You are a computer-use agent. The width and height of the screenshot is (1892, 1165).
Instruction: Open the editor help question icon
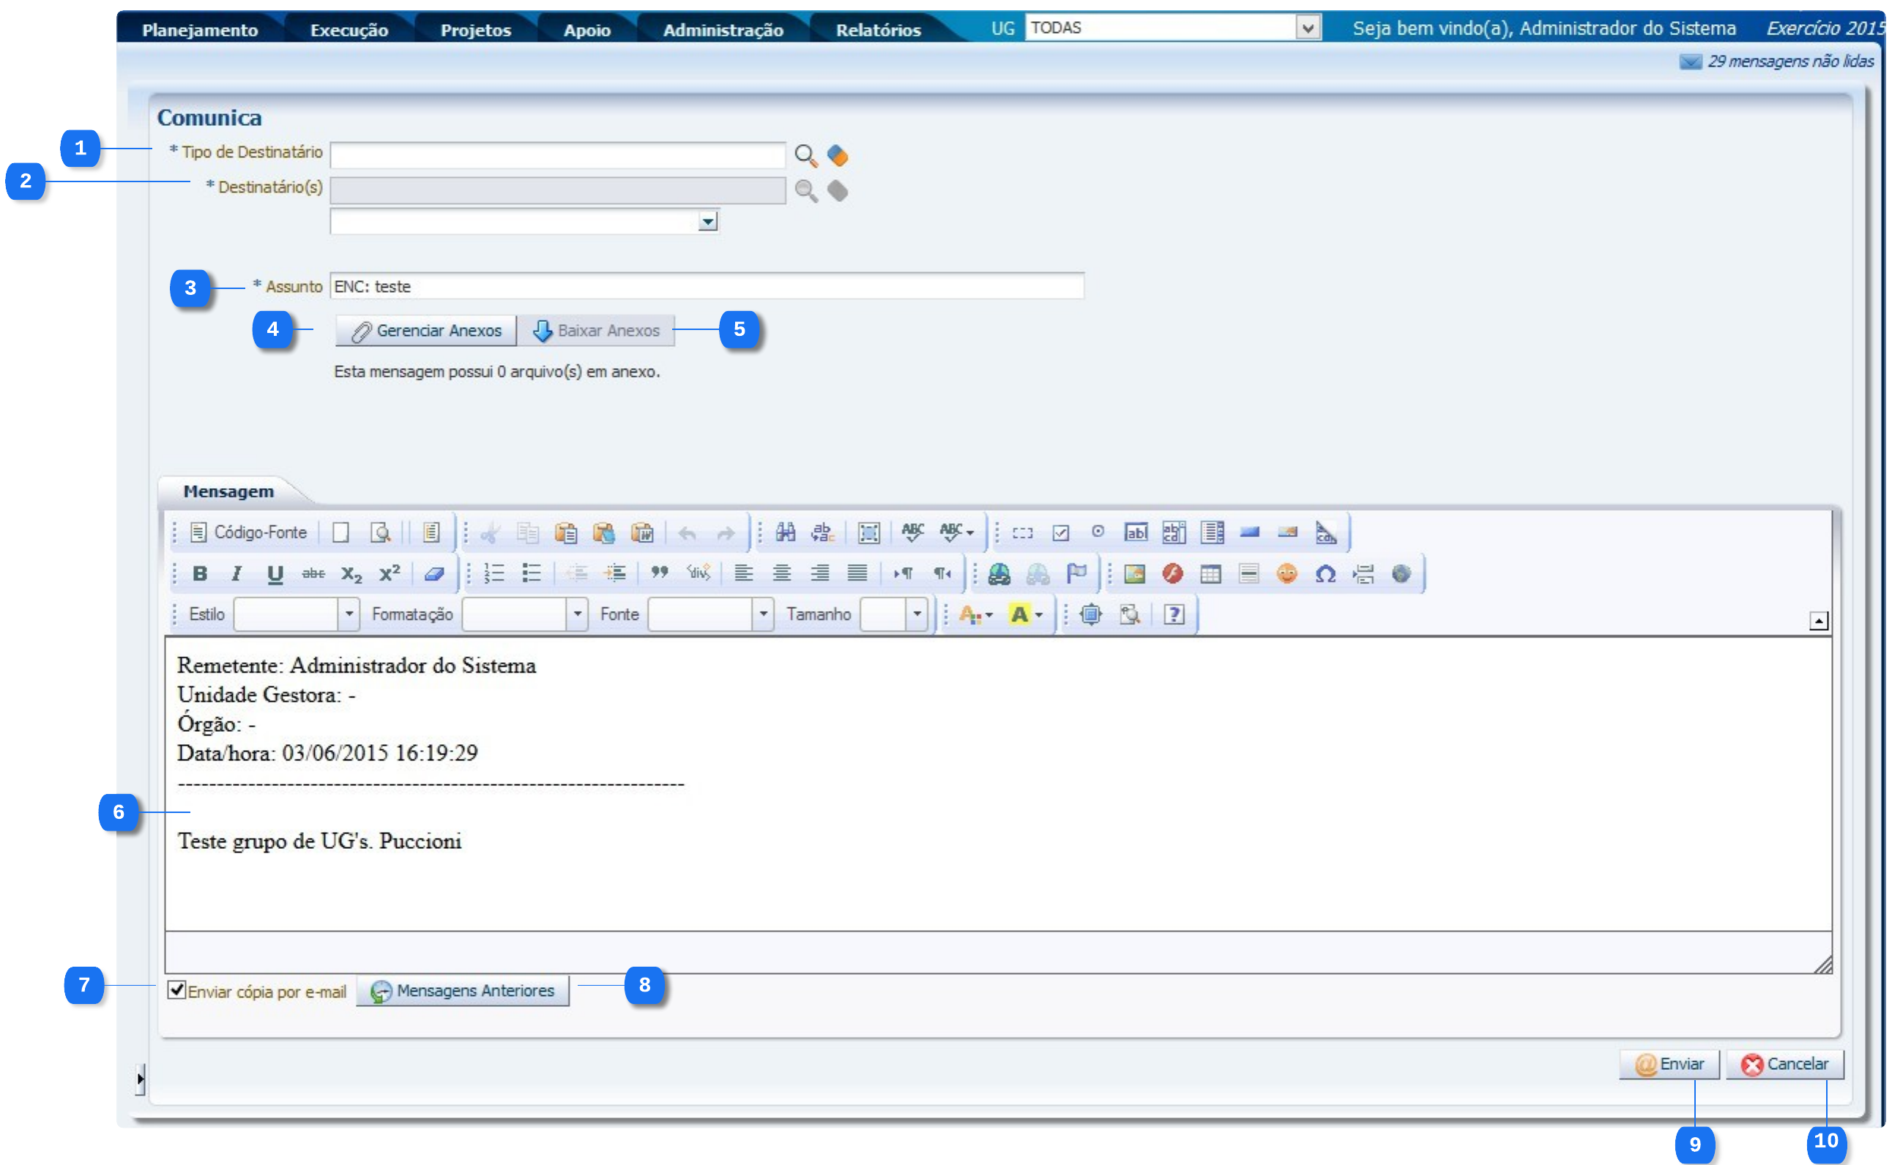tap(1174, 614)
